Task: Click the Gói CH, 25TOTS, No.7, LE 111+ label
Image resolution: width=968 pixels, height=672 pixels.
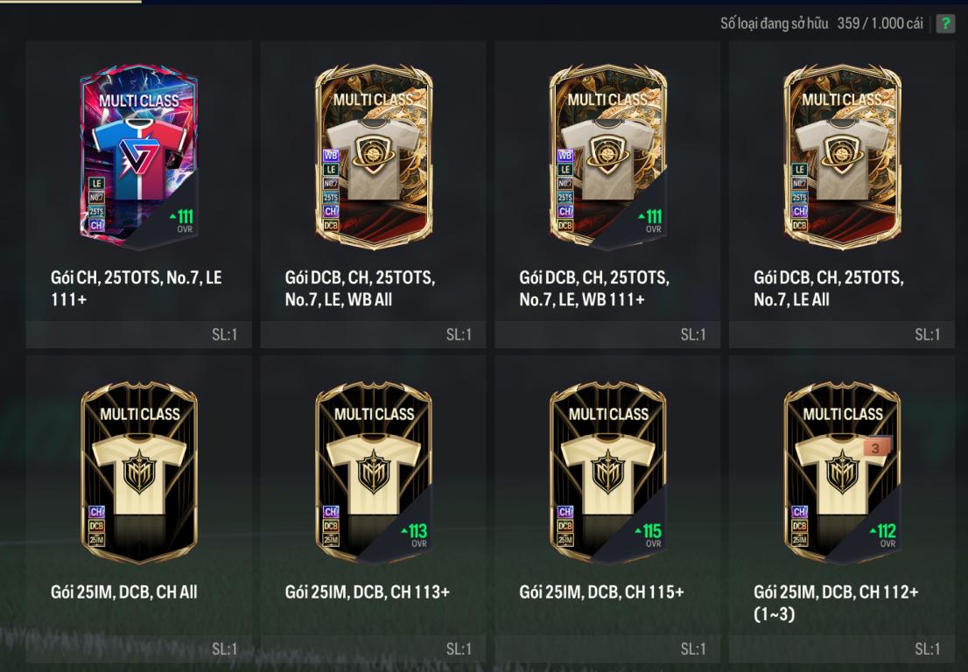Action: (x=137, y=288)
